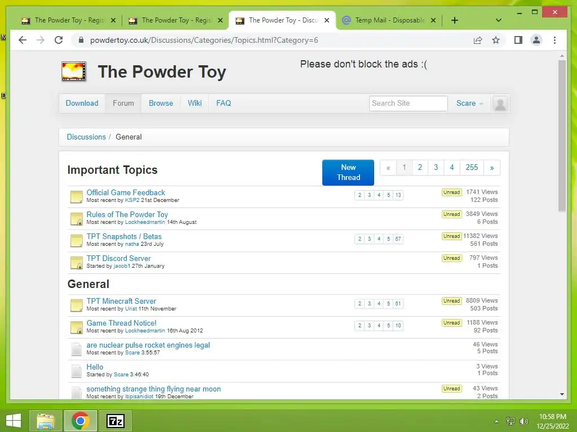577x432 pixels.
Task: Click the browser forward arrow
Action: pyautogui.click(x=41, y=40)
